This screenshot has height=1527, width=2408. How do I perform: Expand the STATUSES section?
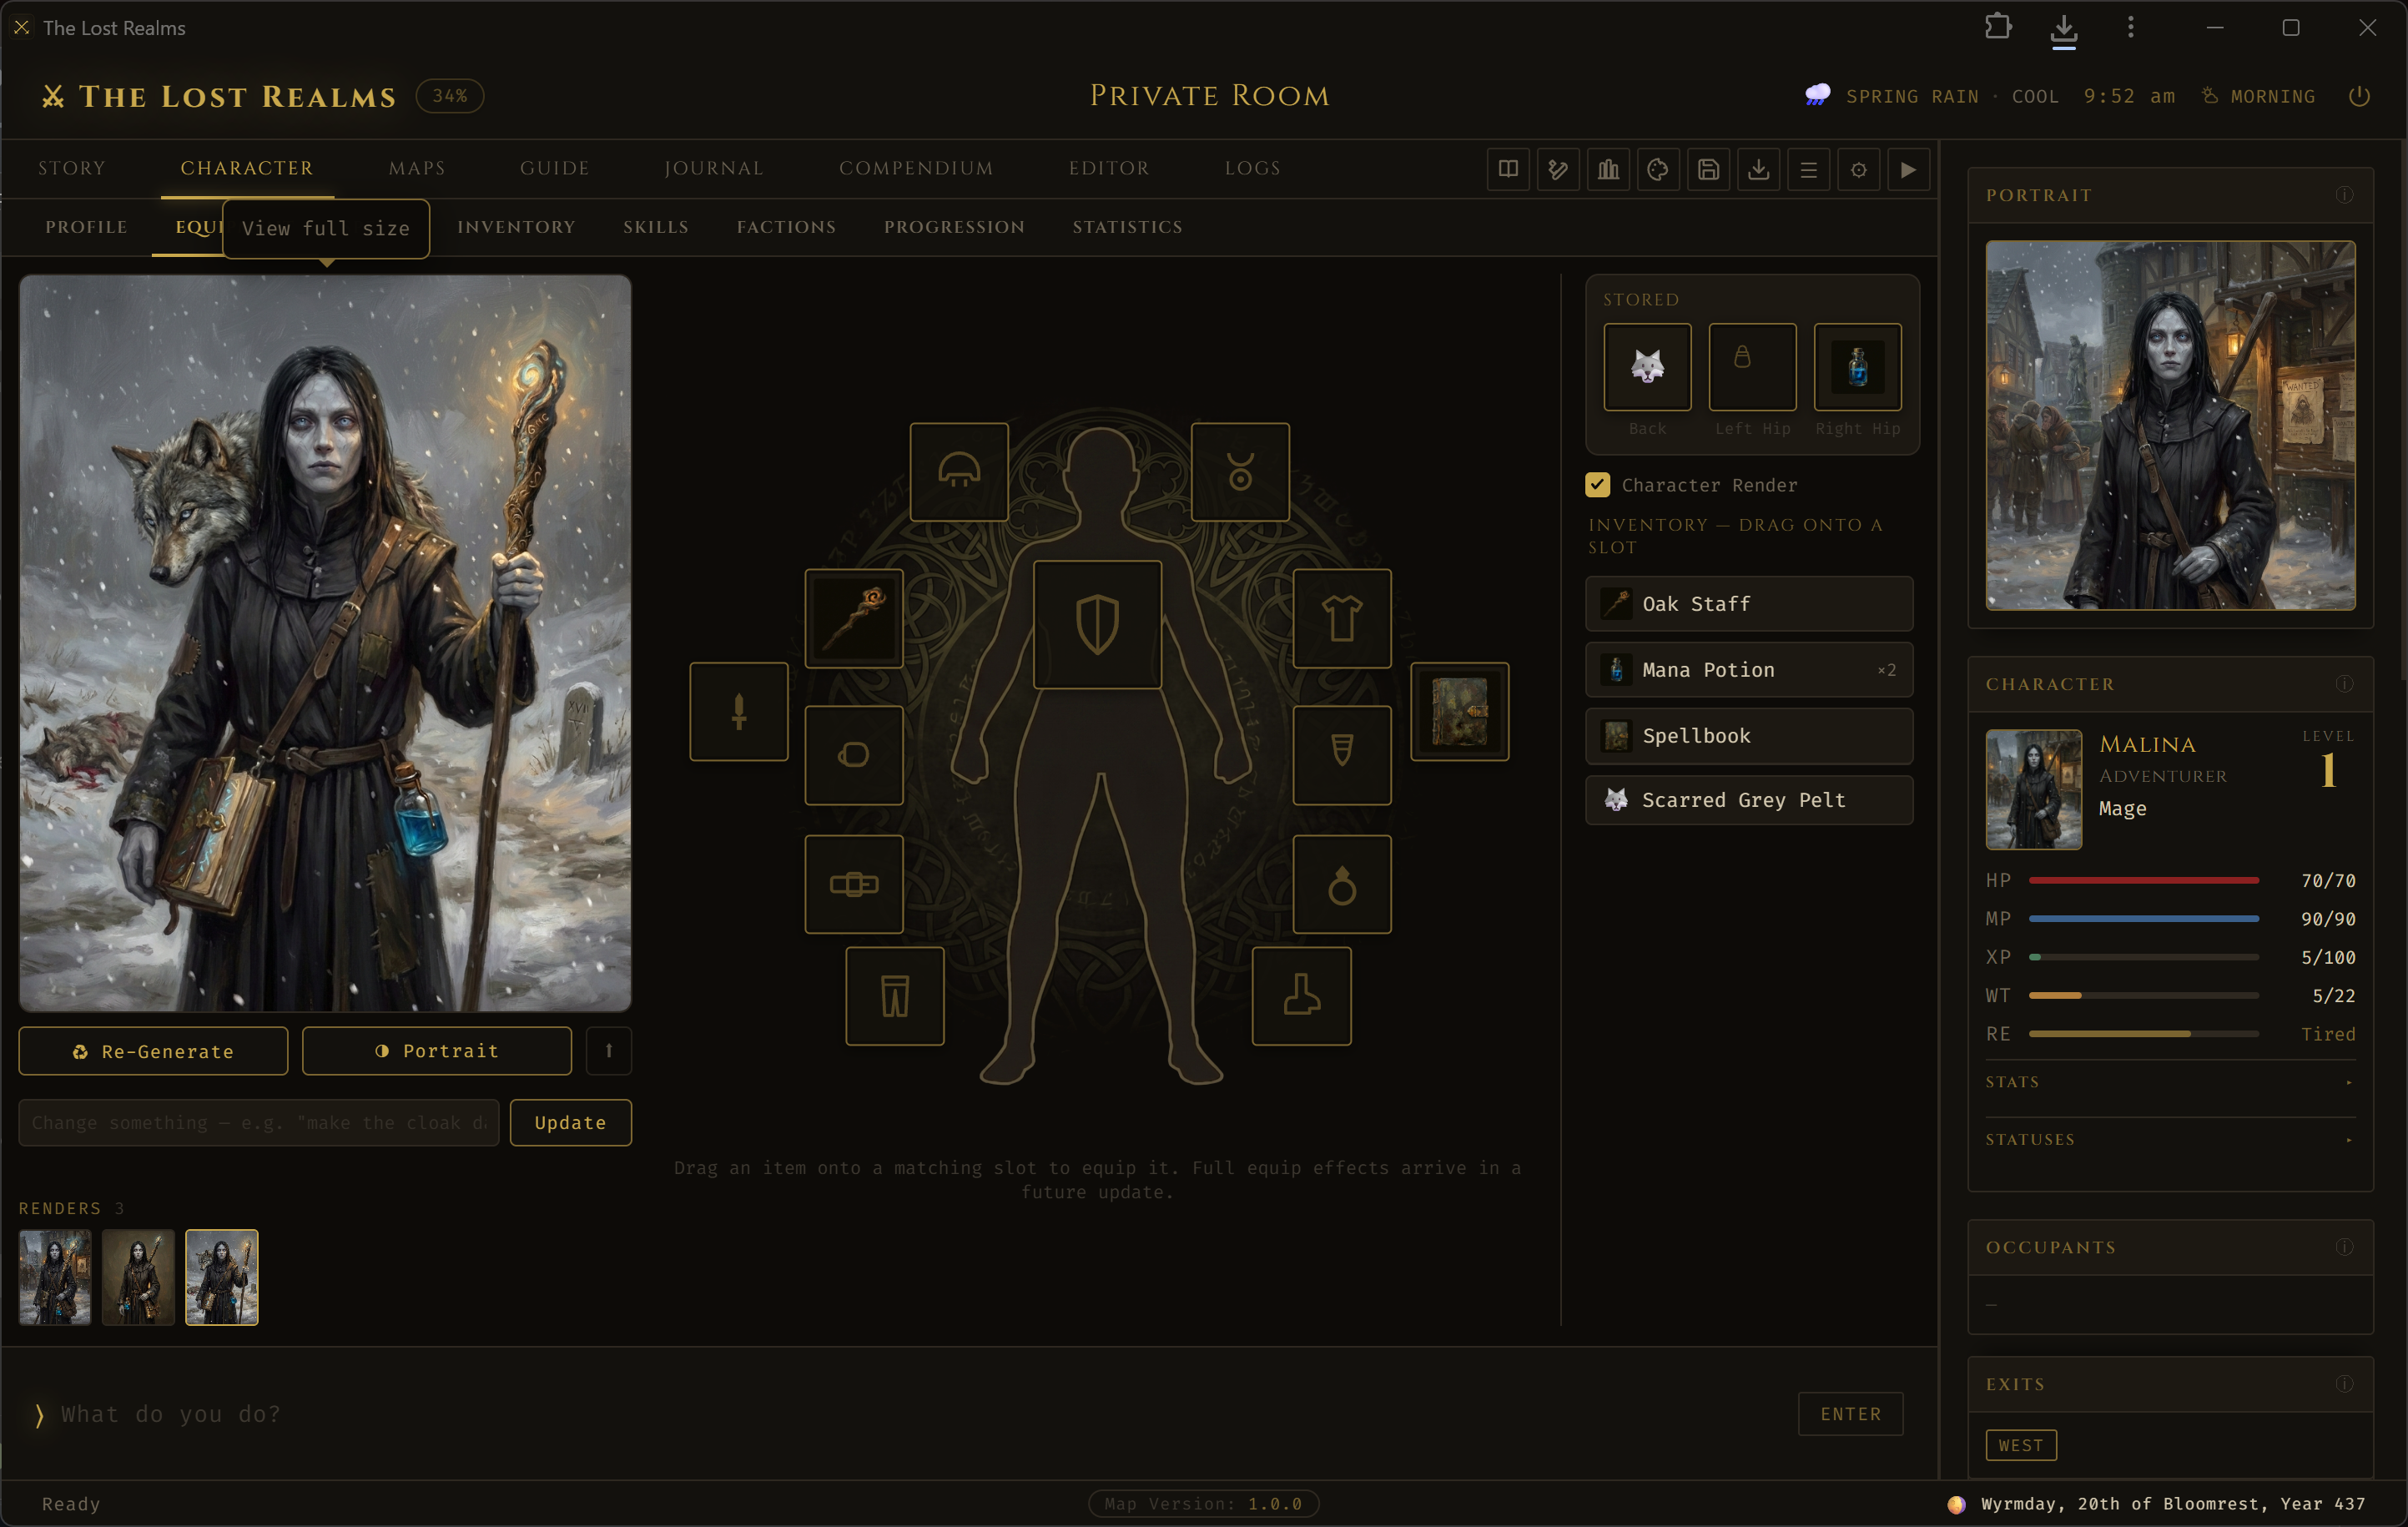point(2170,1140)
